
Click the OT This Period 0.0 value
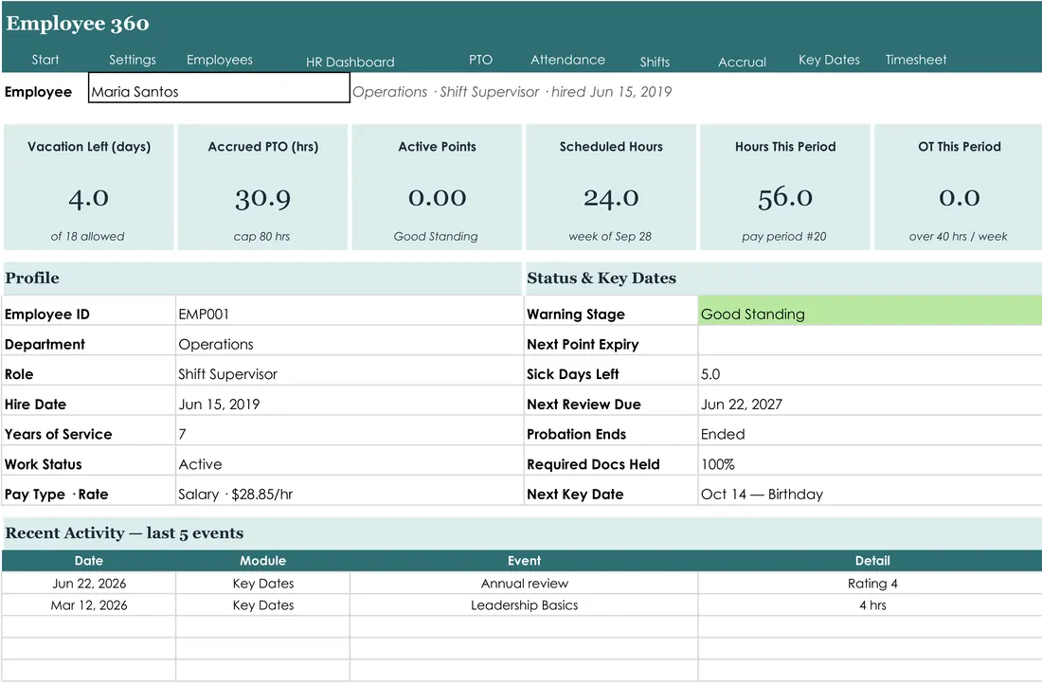click(x=959, y=197)
